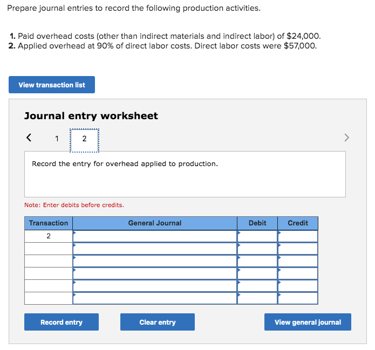
Task: Click Clear entry button
Action: [x=158, y=322]
